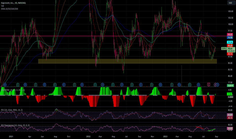Select the green RSI divergence trend line
This screenshot has width=236, height=139.
(x=211, y=130)
